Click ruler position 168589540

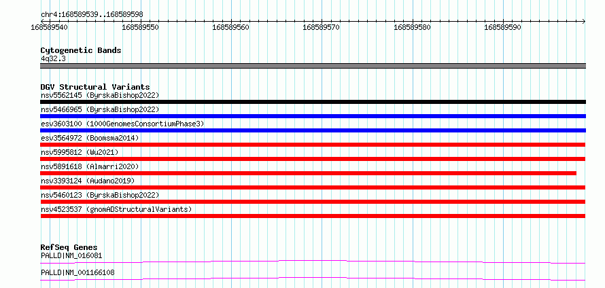[49, 27]
